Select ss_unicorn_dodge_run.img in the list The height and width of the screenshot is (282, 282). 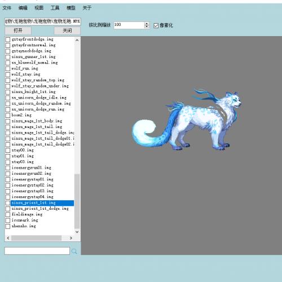(38, 109)
